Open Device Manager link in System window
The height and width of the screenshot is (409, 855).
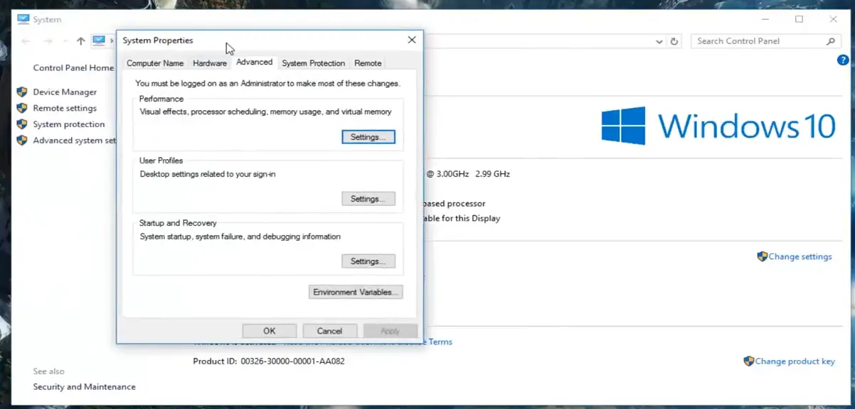click(x=65, y=92)
